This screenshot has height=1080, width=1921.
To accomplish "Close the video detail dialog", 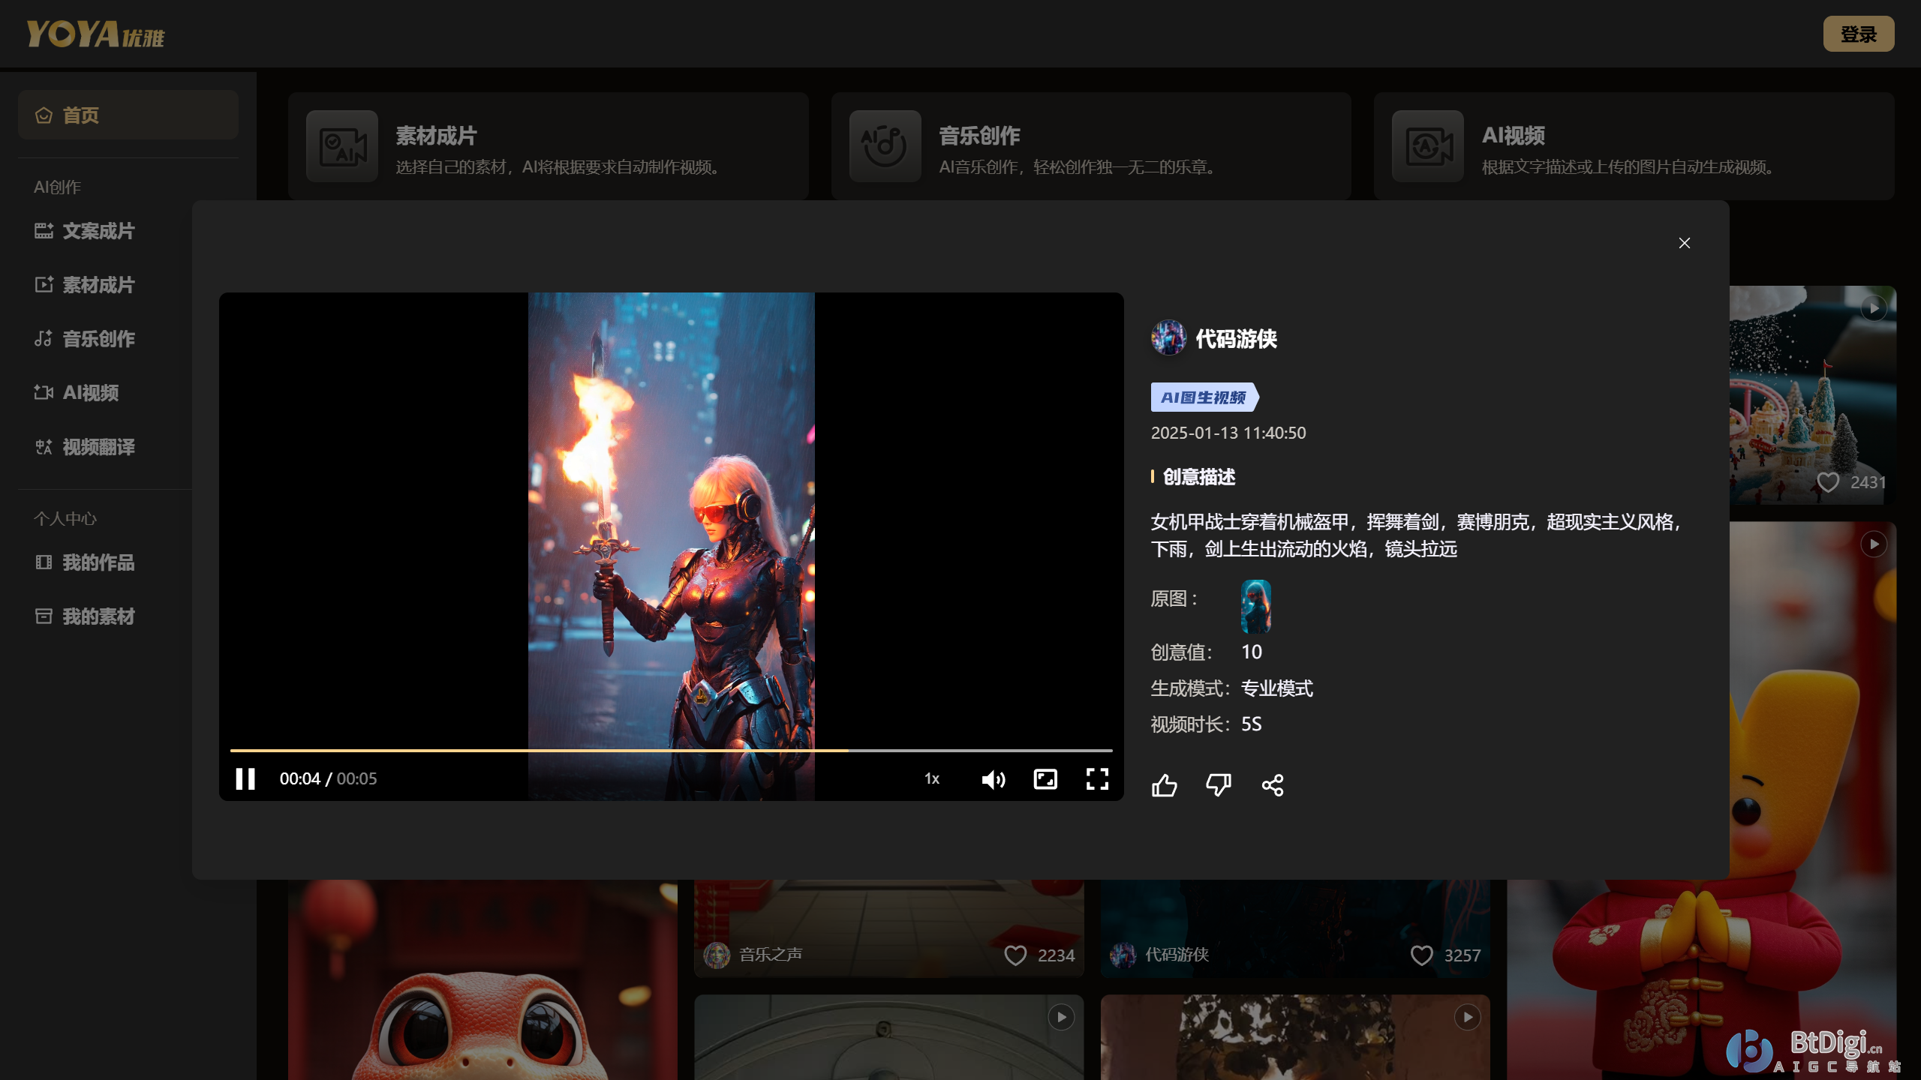I will pos(1685,243).
